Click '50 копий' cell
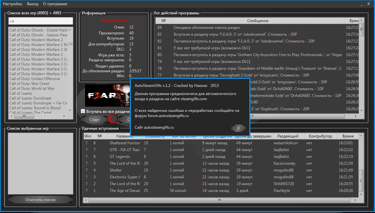Screen dimensions: 375x213 click(x=178, y=191)
